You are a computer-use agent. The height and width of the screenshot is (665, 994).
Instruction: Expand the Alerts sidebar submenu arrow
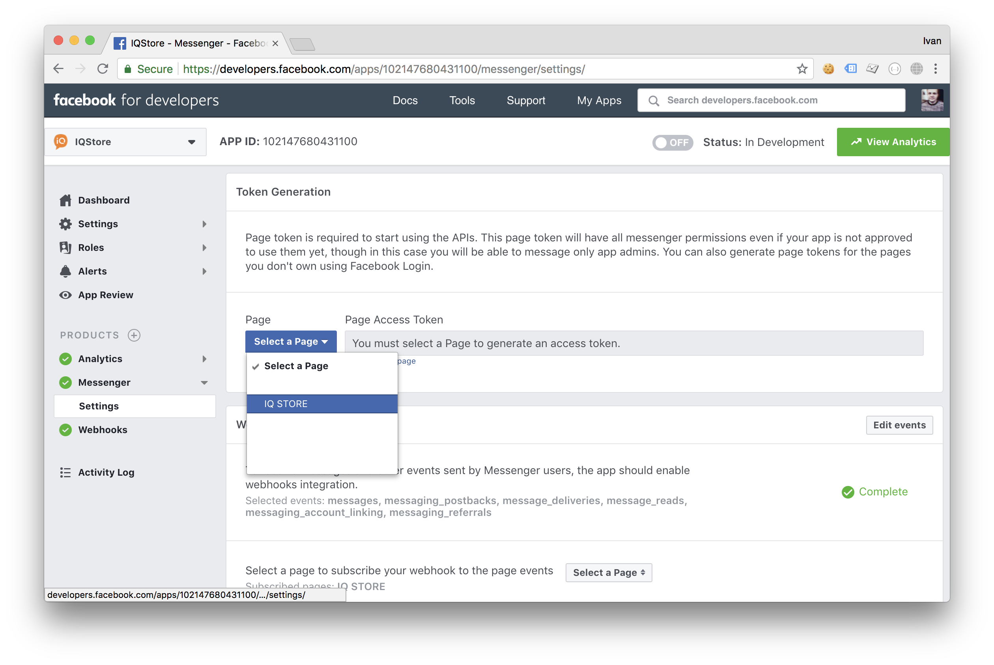coord(204,271)
